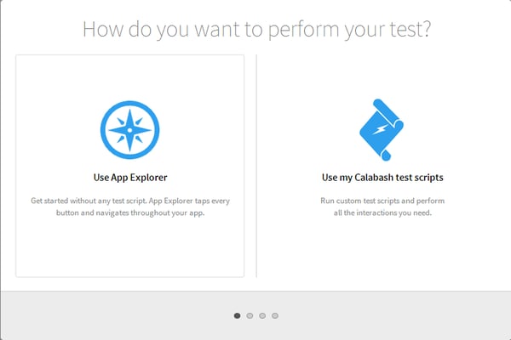The image size is (511, 340).
Task: Click "all the interactions you need." text line
Action: 382,212
